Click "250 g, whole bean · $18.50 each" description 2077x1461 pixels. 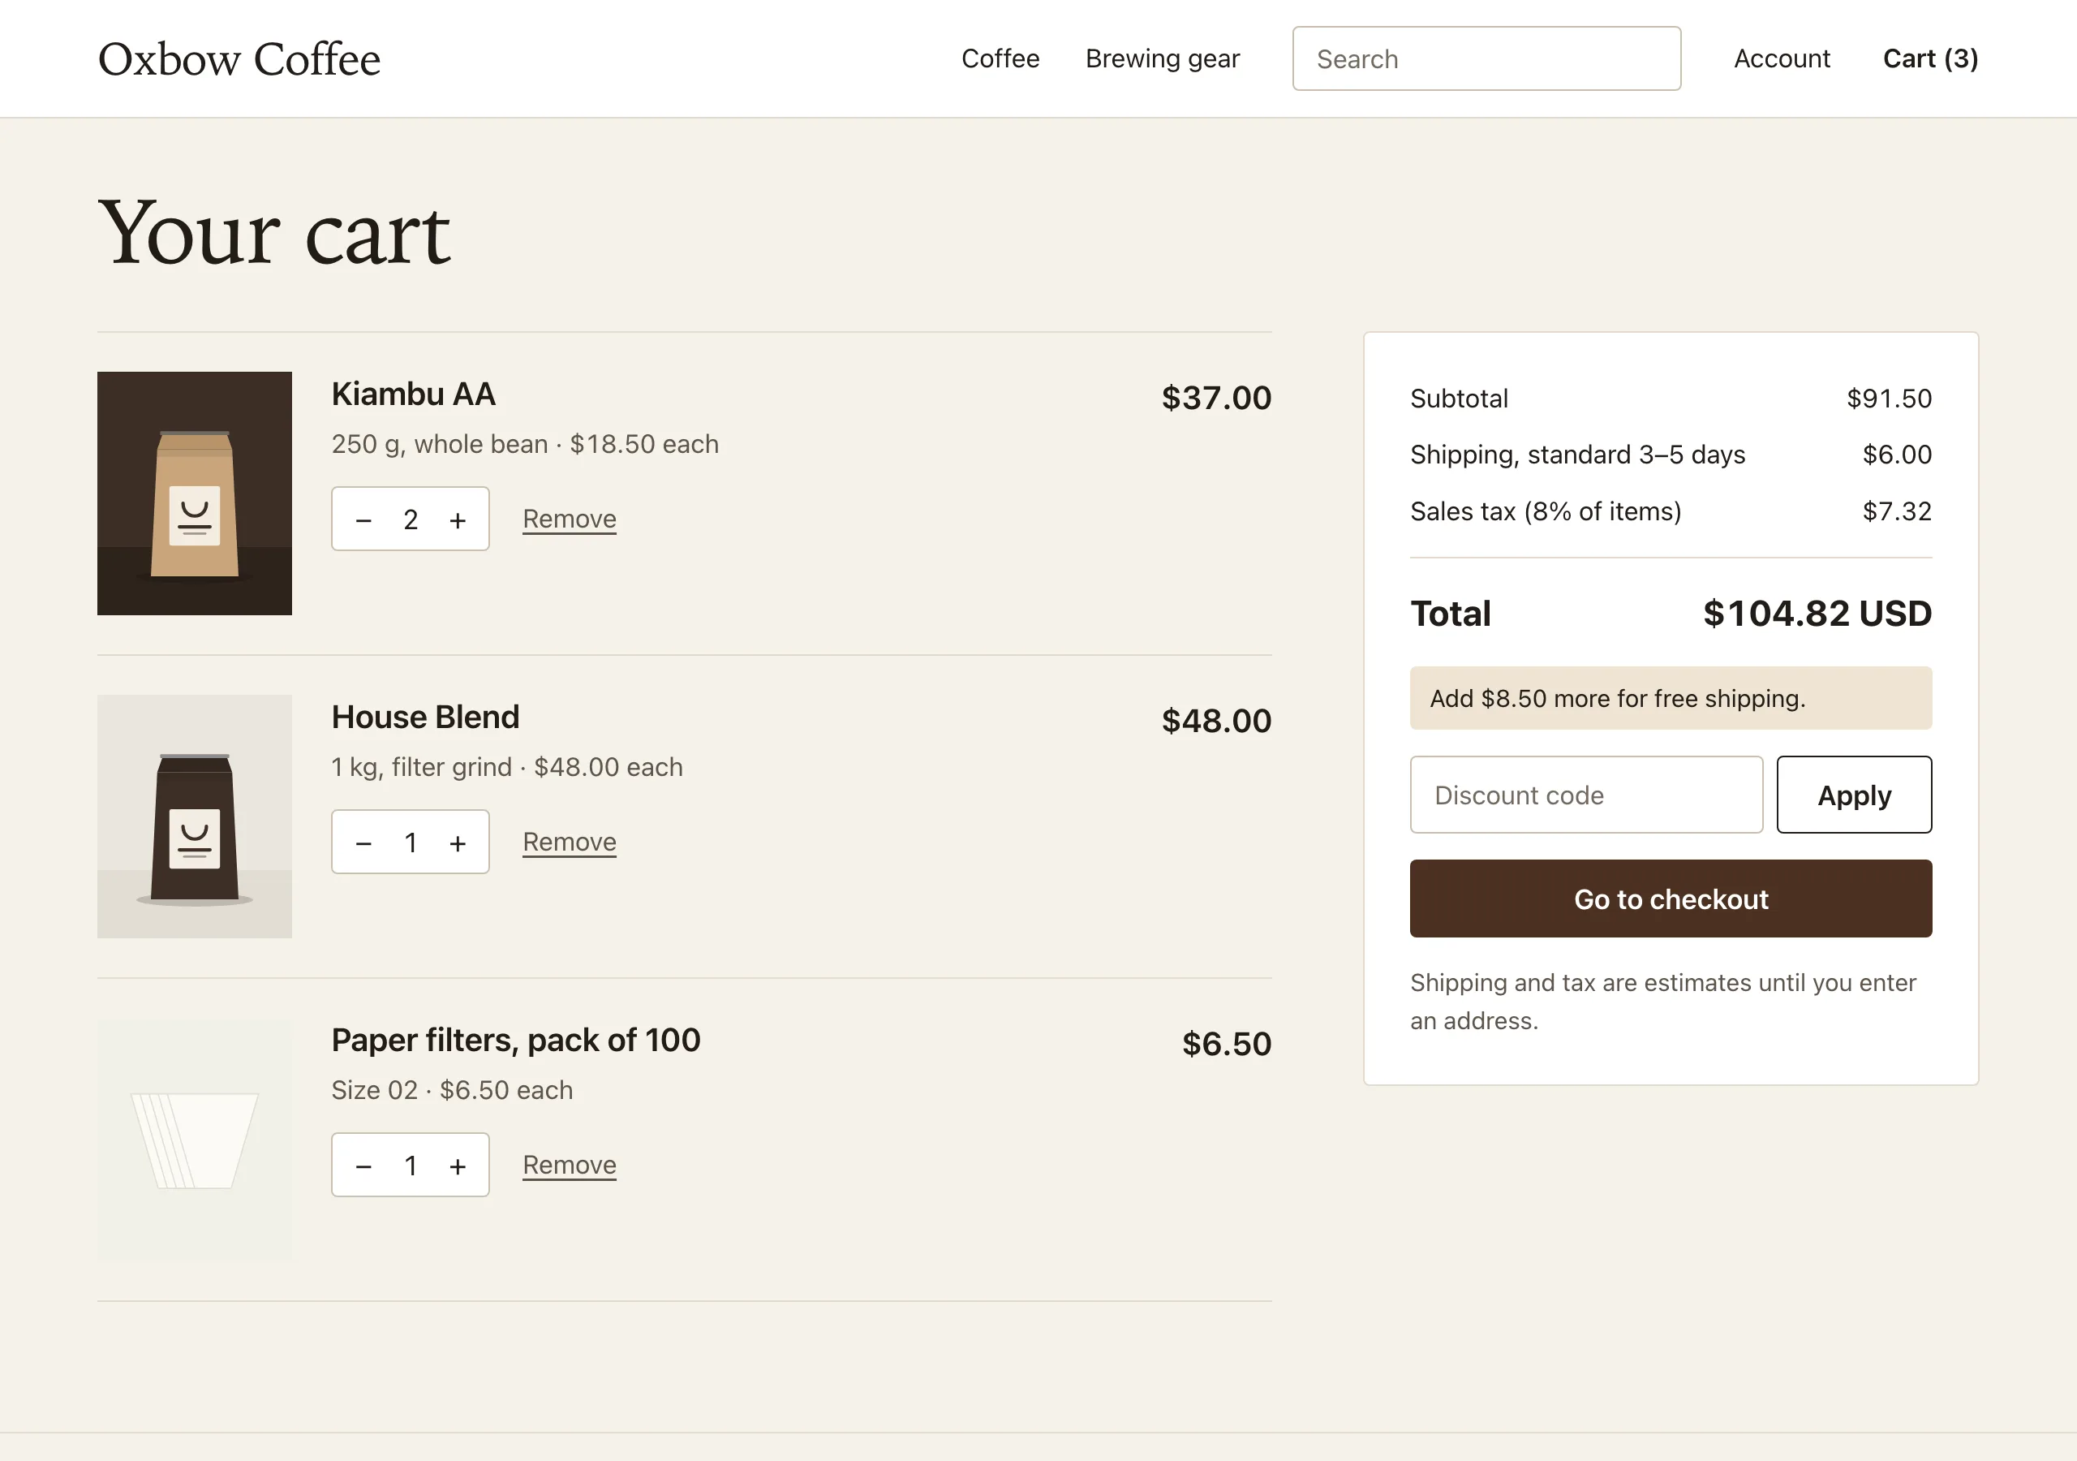point(525,445)
